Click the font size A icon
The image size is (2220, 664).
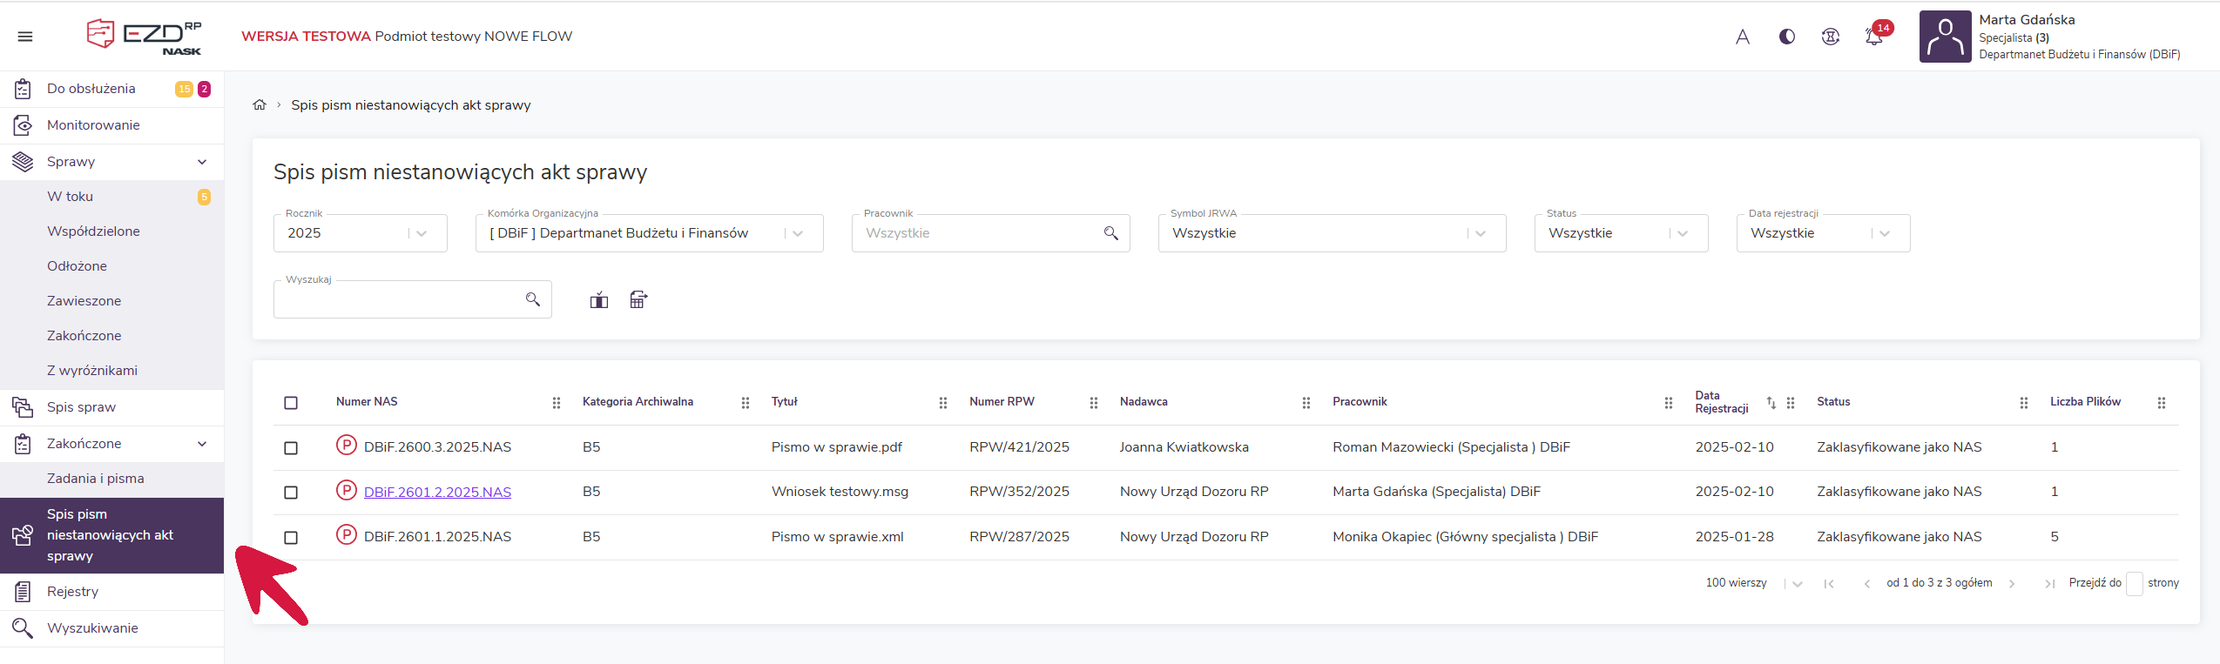click(1742, 37)
